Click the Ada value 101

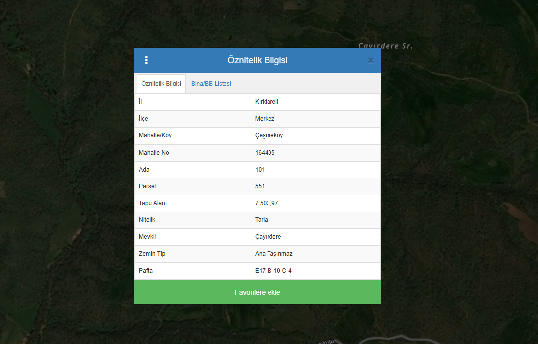click(260, 170)
